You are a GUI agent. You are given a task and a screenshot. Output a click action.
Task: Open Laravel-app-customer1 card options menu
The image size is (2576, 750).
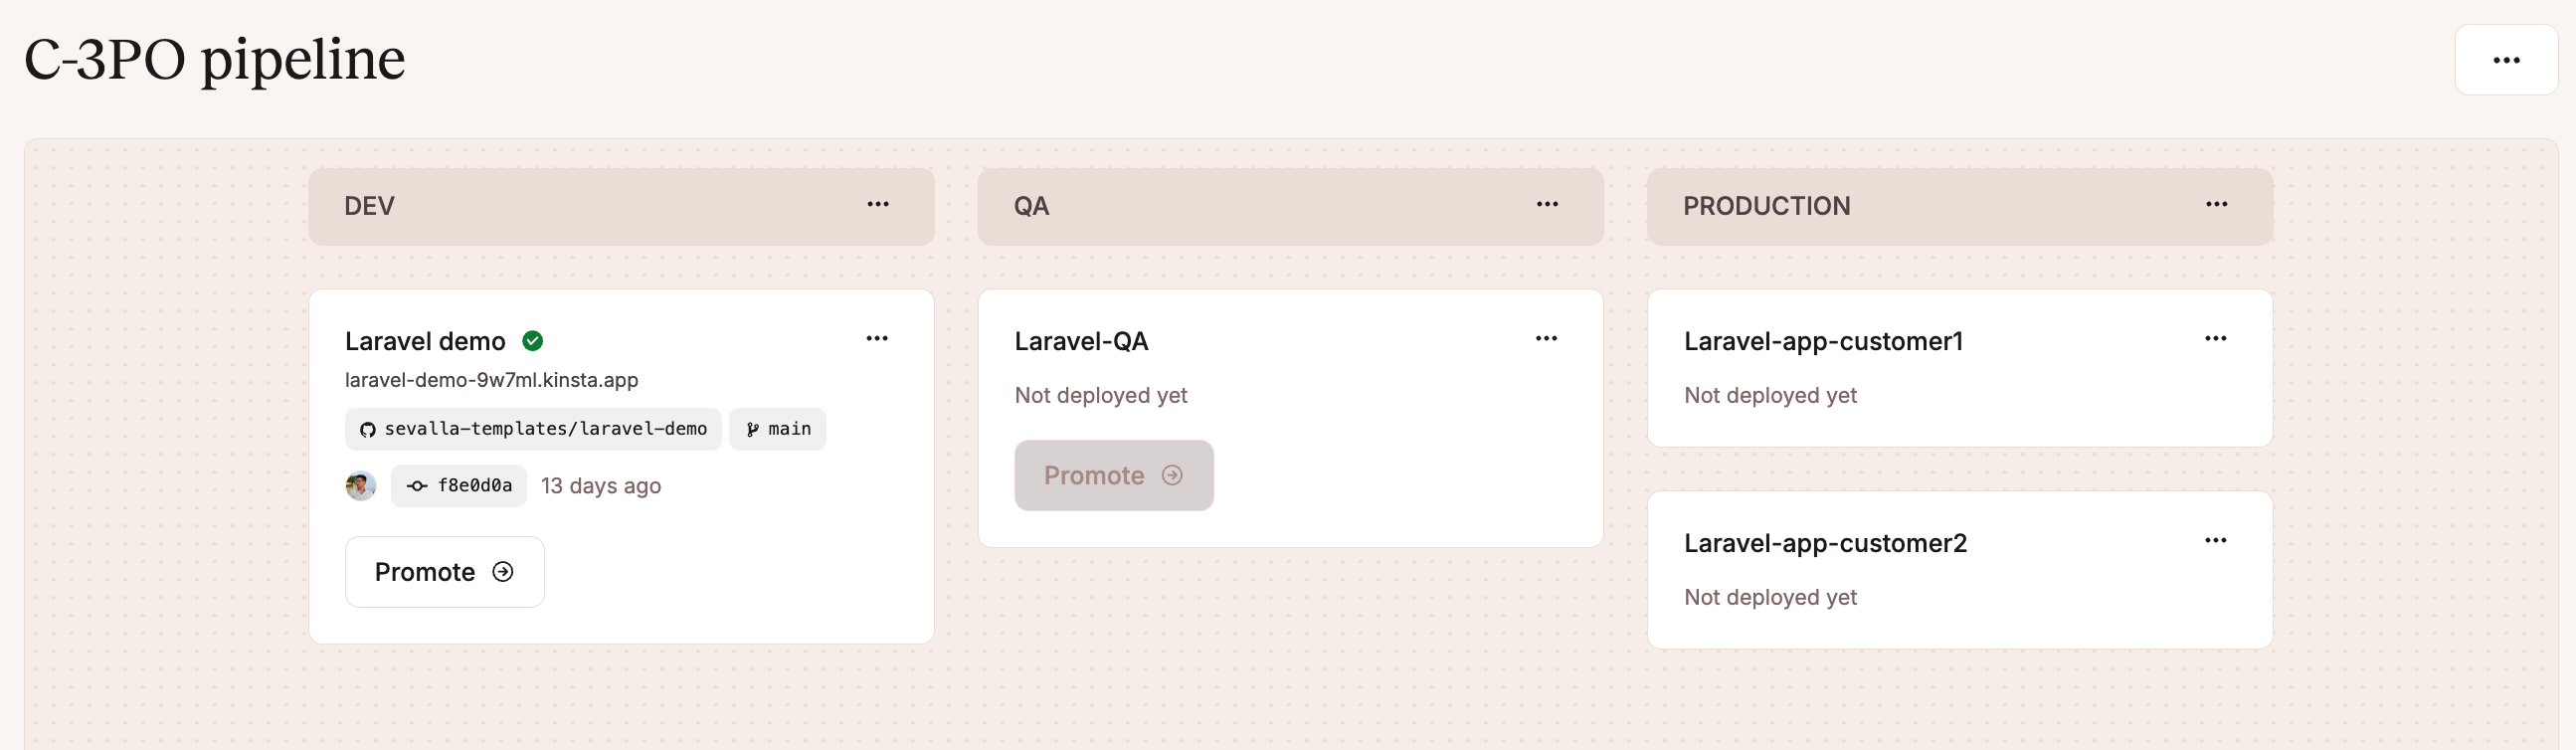click(2214, 339)
